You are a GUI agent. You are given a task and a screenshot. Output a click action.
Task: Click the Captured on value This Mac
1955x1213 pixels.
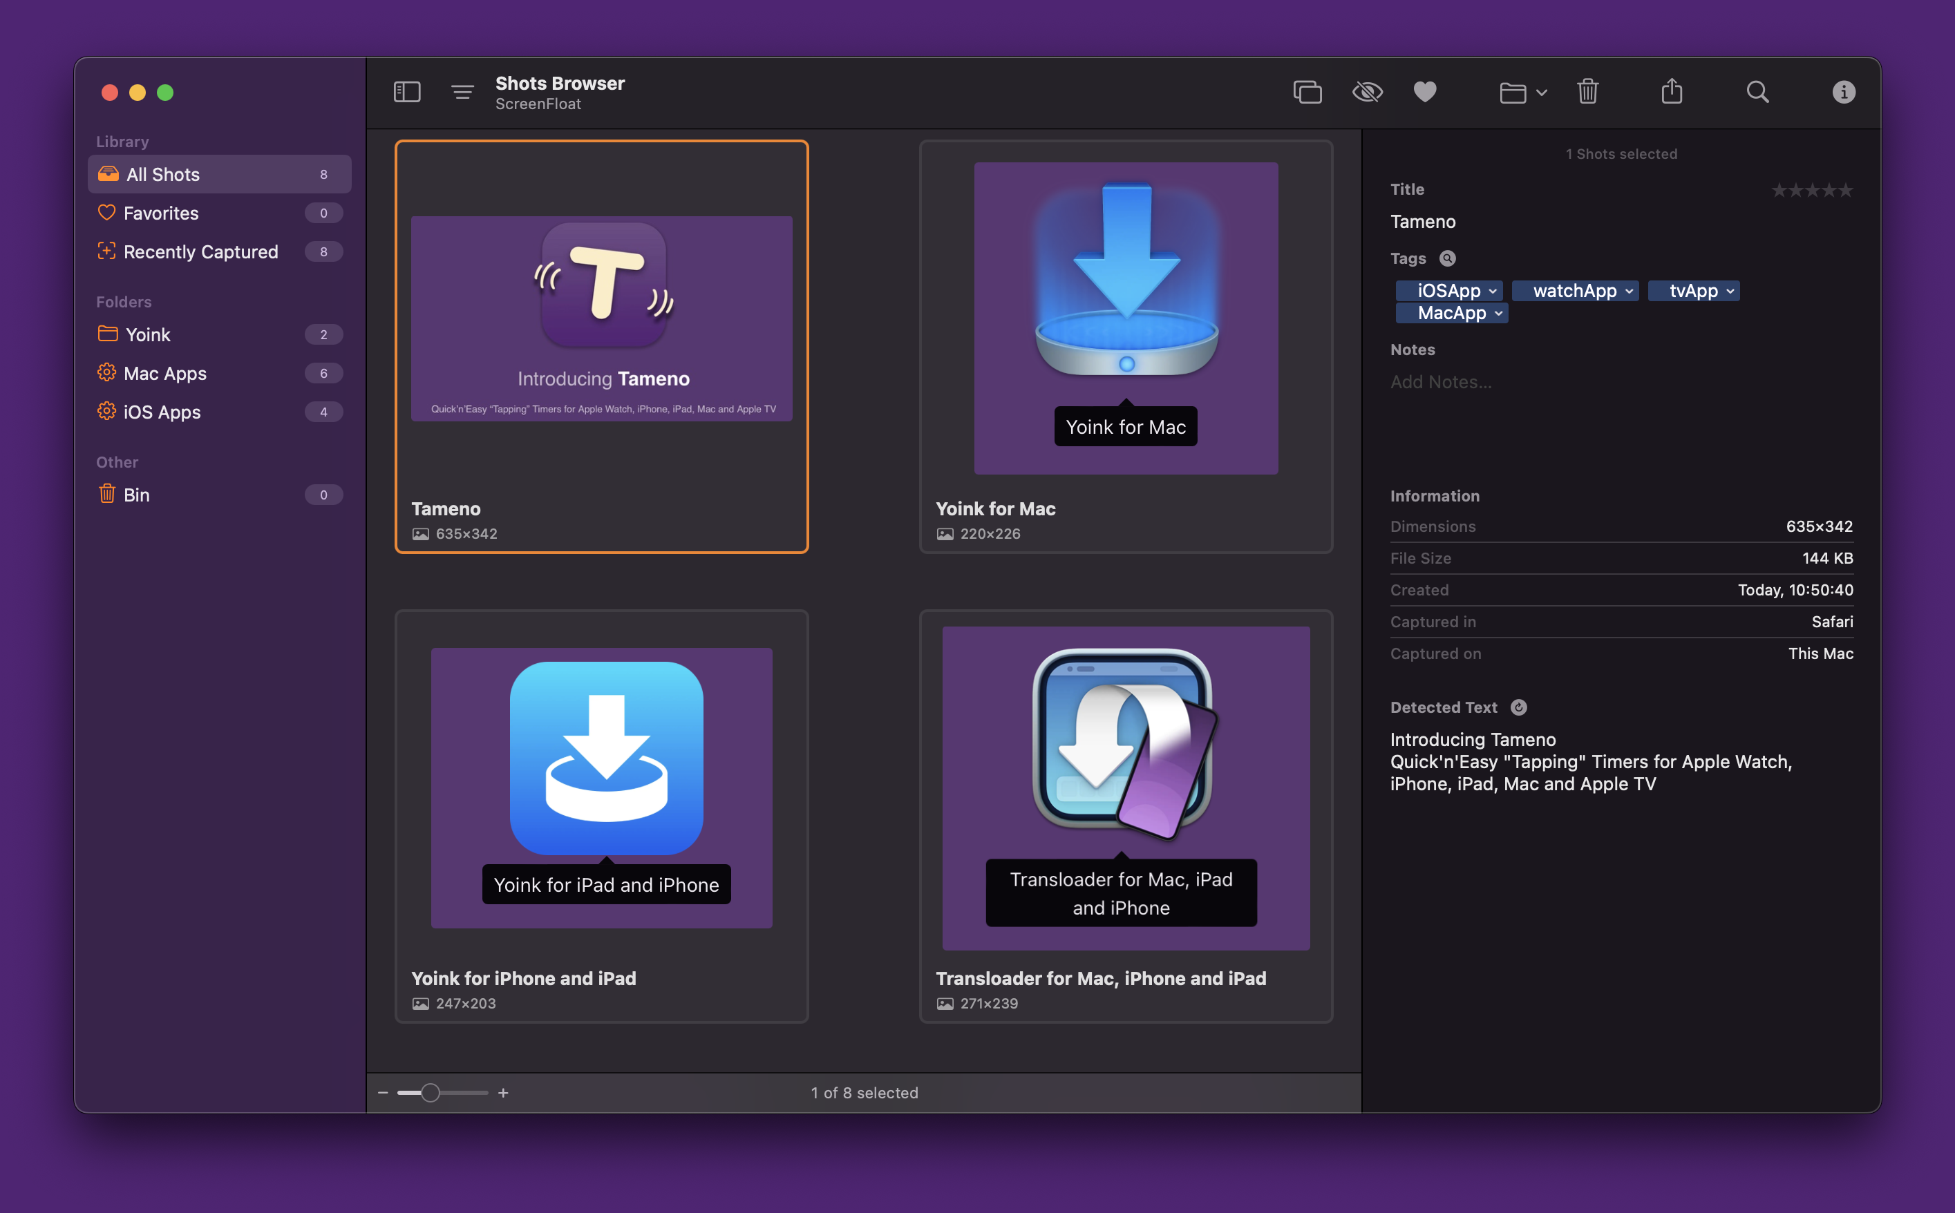click(x=1820, y=653)
